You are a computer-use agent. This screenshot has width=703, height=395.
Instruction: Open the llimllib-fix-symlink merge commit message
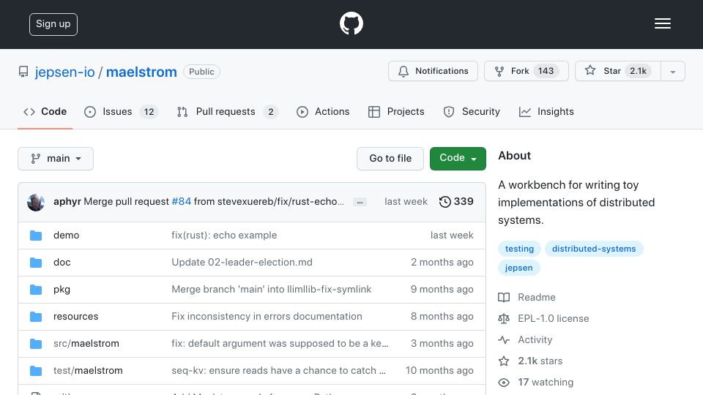click(271, 290)
